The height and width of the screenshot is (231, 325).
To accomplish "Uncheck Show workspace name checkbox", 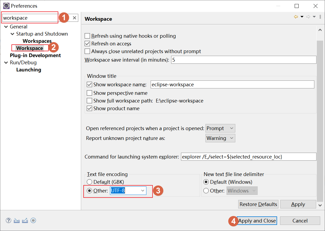I will [x=89, y=85].
